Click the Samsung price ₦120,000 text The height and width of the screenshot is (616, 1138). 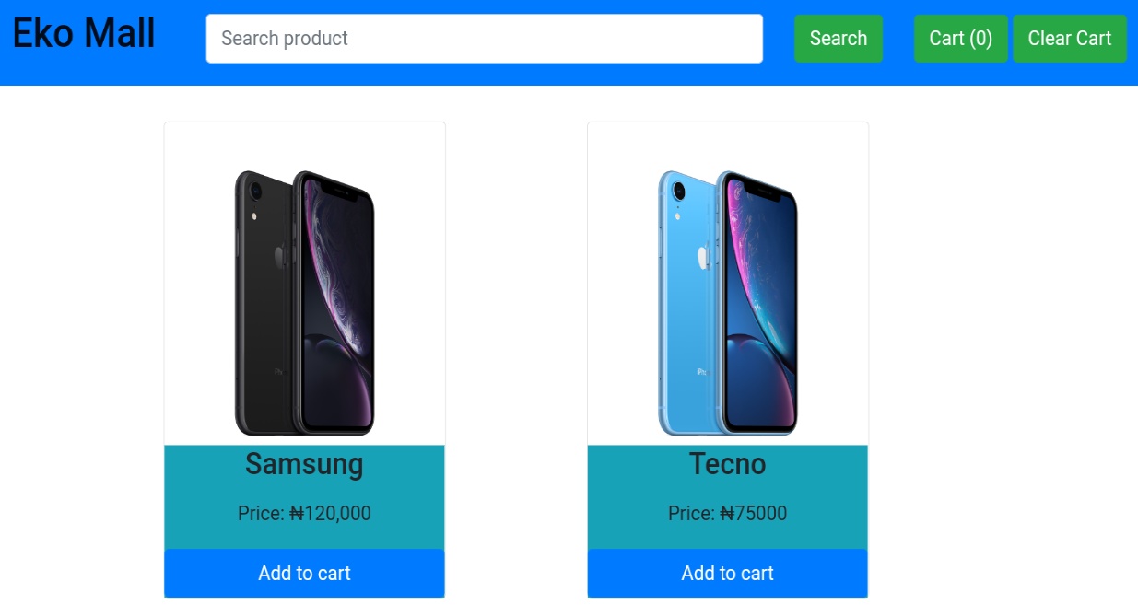coord(304,514)
